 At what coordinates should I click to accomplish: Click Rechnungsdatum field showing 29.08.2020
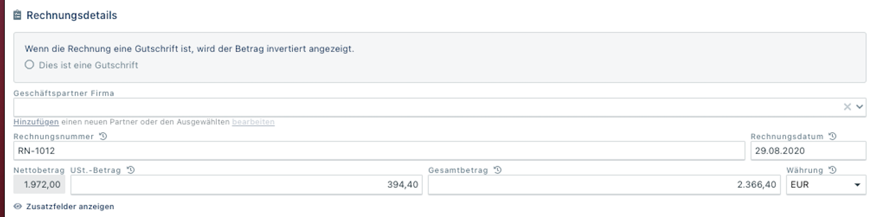point(808,150)
